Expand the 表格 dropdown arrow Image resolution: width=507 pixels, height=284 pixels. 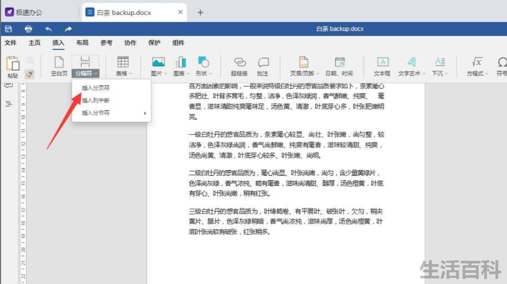pos(130,74)
